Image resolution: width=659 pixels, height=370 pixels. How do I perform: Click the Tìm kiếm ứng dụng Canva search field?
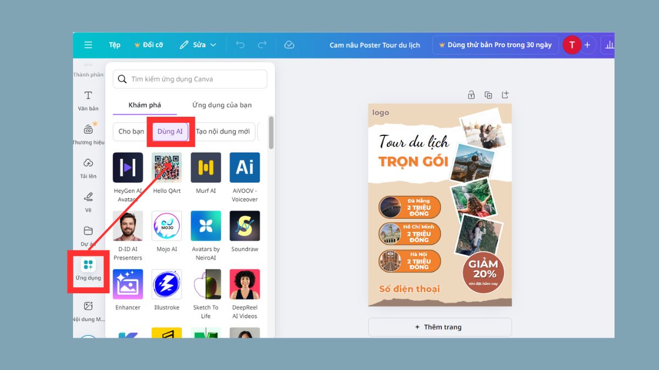click(x=190, y=79)
